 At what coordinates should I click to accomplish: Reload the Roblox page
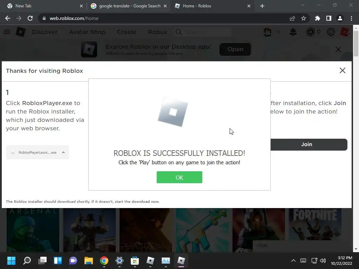[x=30, y=18]
